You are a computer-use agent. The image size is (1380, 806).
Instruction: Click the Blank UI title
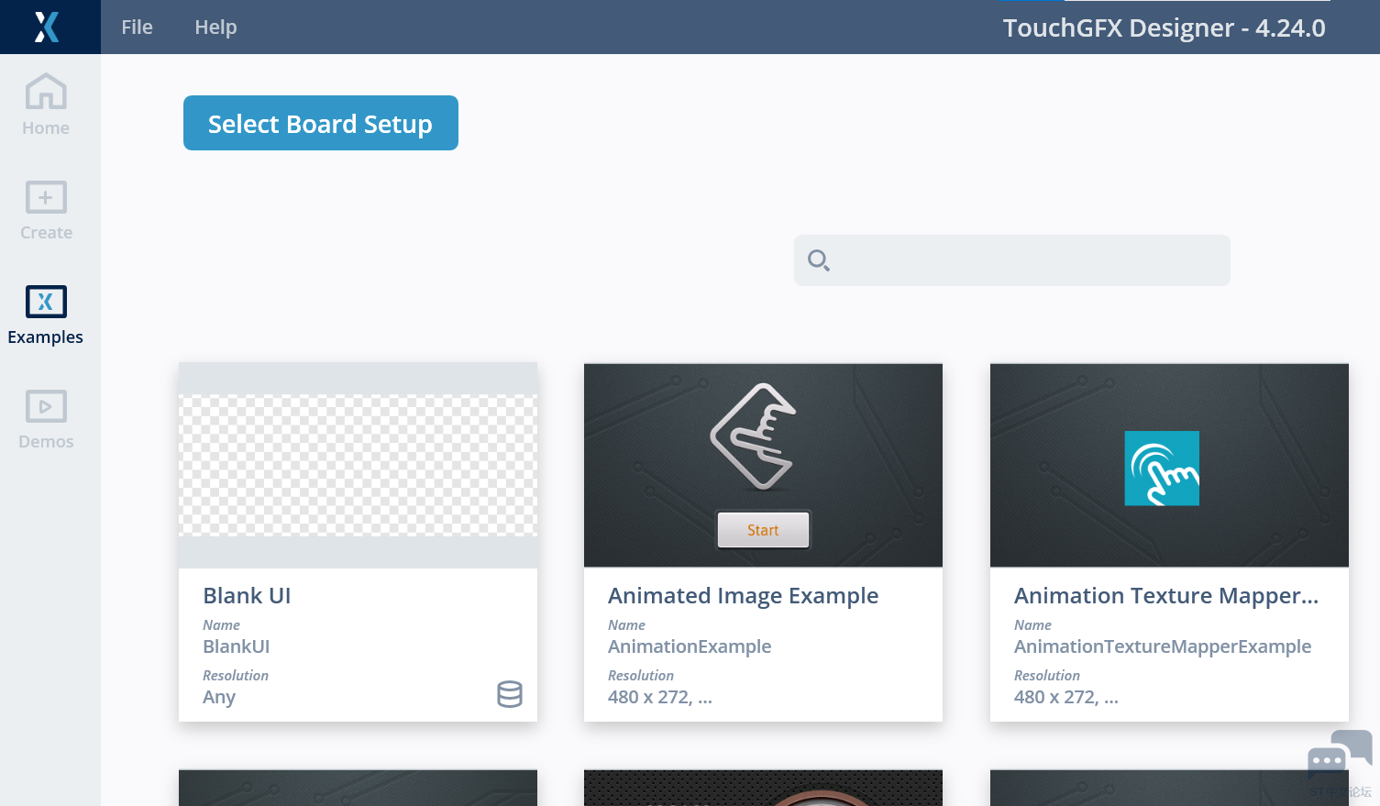(x=247, y=596)
